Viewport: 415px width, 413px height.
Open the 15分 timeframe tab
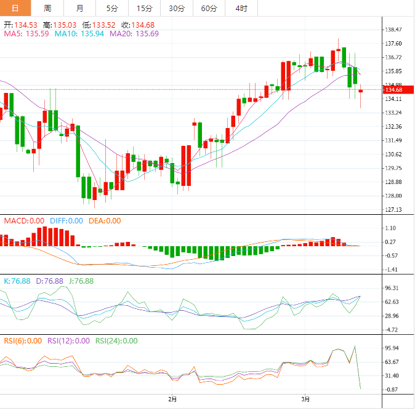point(144,8)
